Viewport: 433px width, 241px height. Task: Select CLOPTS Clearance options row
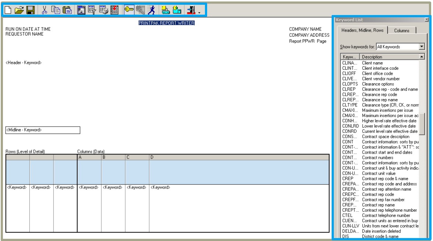point(380,84)
